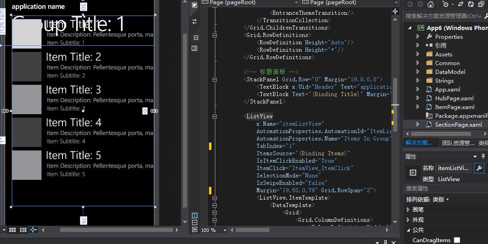This screenshot has width=488, height=244.
Task: Click the left chain-link margin anchor on the designer
Action: 5,111
